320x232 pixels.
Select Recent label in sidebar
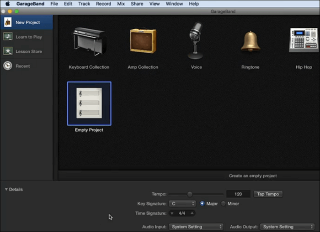coord(23,66)
